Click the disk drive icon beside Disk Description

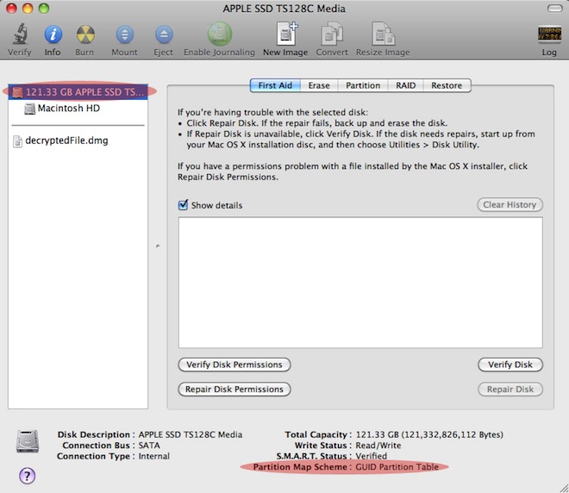28,441
